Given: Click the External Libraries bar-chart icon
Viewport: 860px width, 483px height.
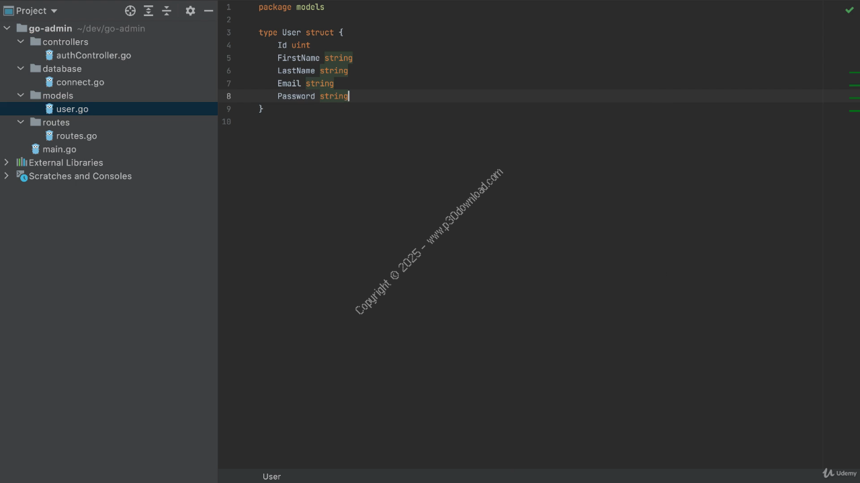Looking at the screenshot, I should tap(21, 162).
